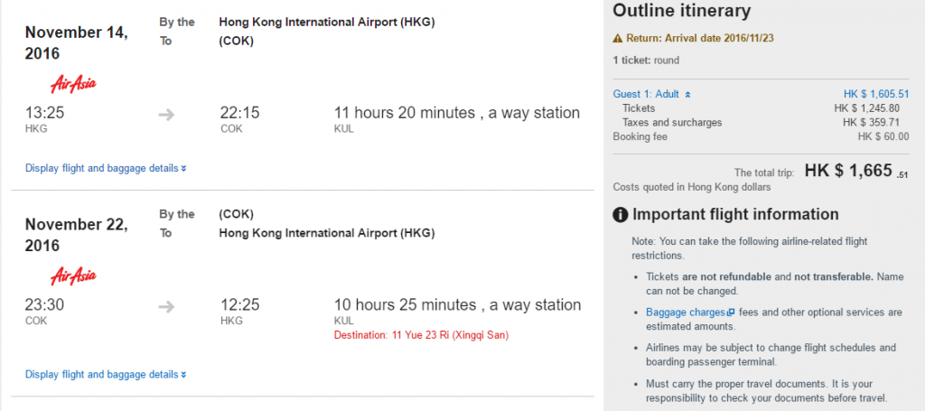Click the AirAsia logo on November 22 flight
925x411 pixels.
pyautogui.click(x=73, y=276)
